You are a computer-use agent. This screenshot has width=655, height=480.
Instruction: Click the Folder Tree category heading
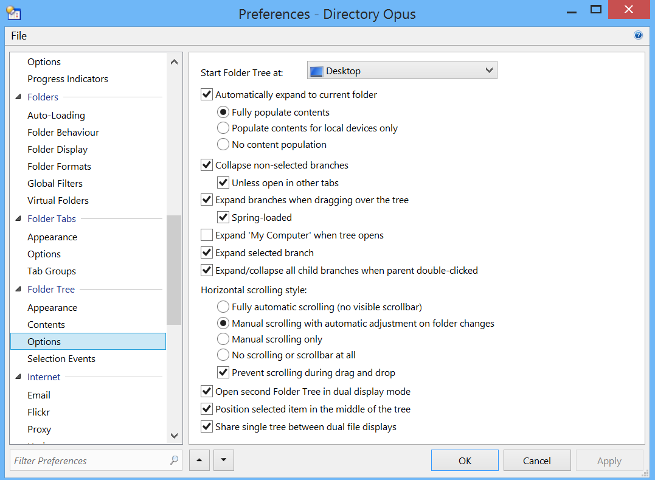click(51, 289)
